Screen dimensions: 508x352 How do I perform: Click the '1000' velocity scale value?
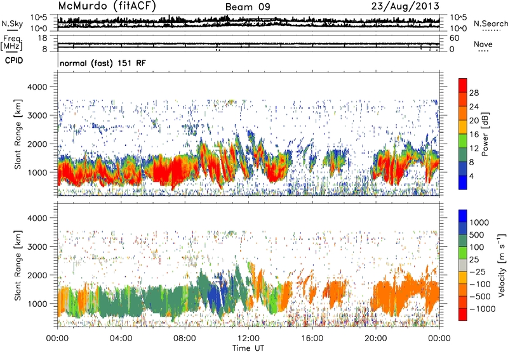479,222
